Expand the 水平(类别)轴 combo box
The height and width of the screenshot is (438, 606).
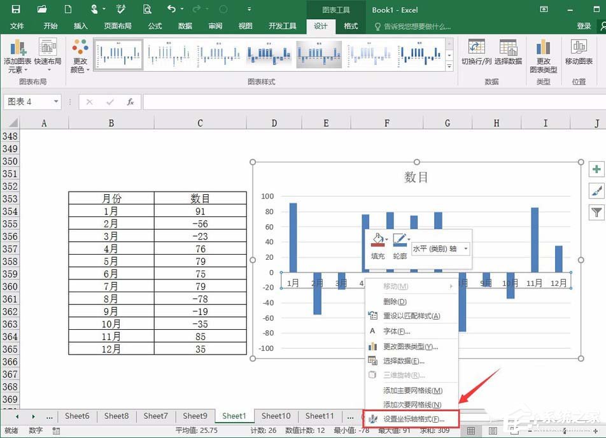466,248
